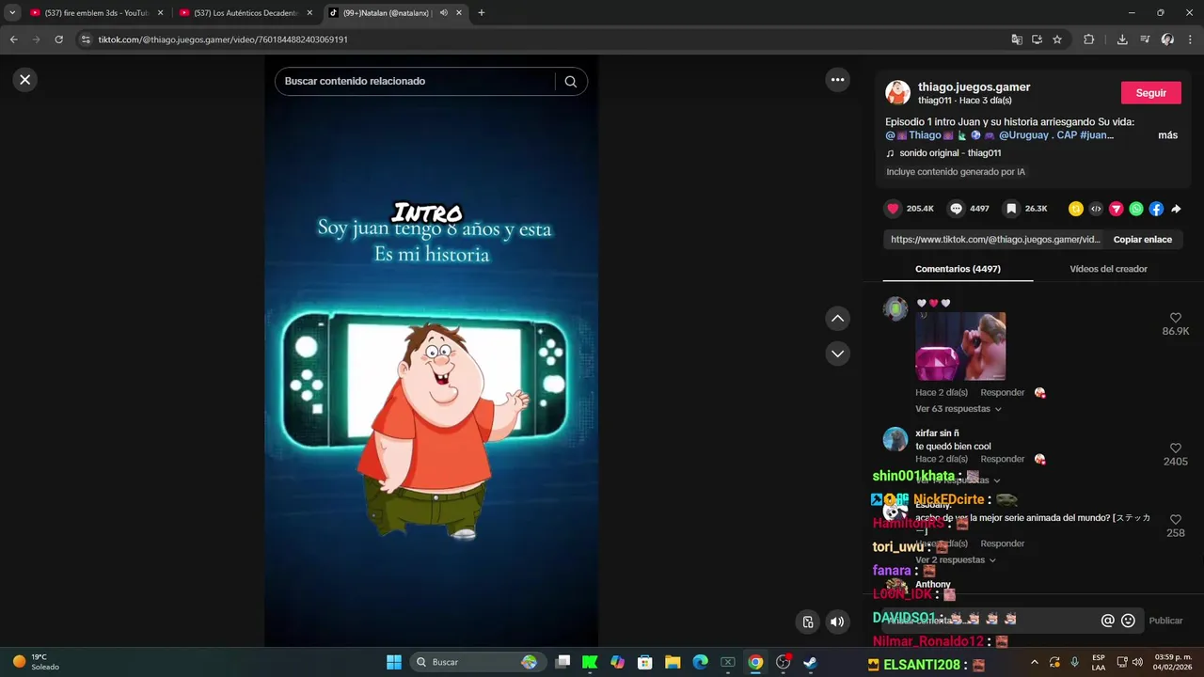The height and width of the screenshot is (677, 1204).
Task: Click the @Uruguay mention in description
Action: 1023,135
